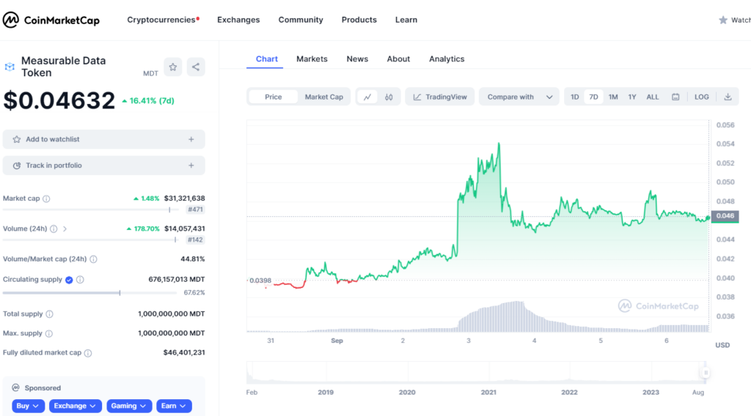Select the line chart view icon

coord(367,97)
